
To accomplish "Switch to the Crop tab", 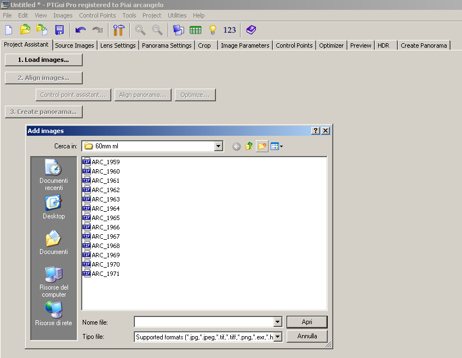I will point(204,45).
